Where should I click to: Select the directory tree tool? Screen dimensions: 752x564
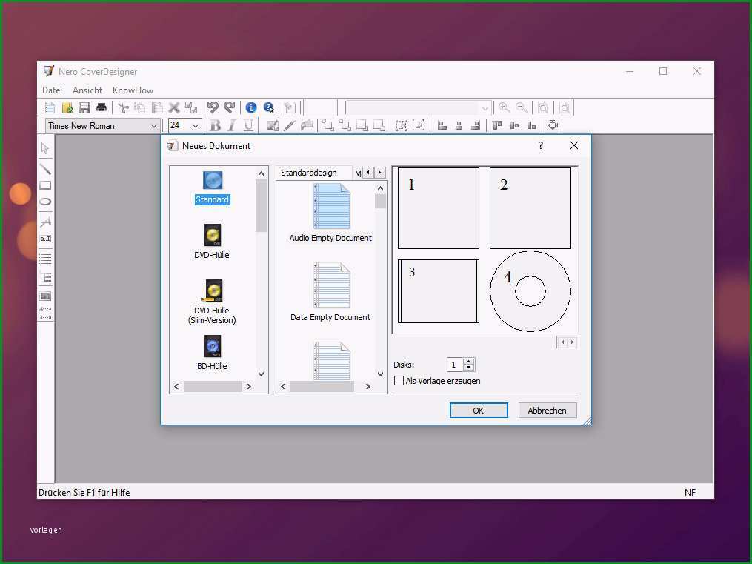[x=45, y=276]
